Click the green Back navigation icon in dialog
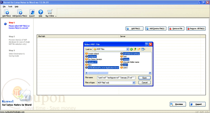210x113 pixels. [x=131, y=49]
